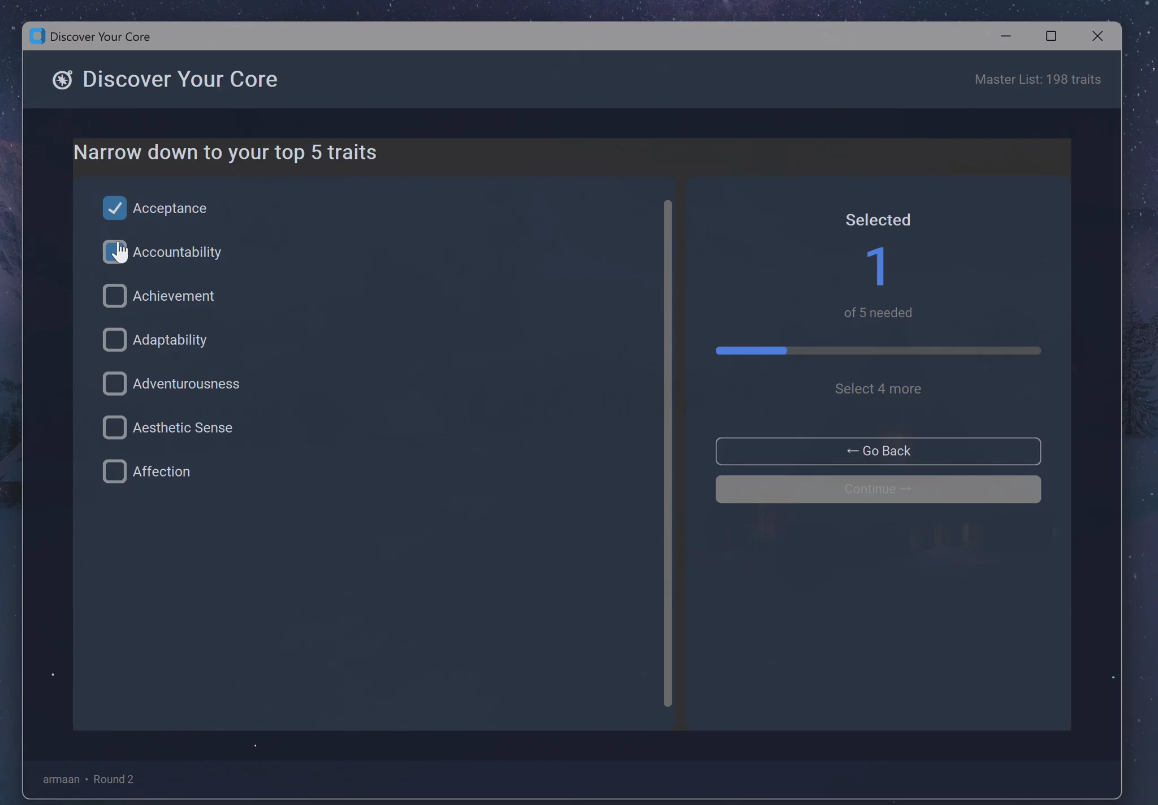The height and width of the screenshot is (805, 1158).
Task: Toggle the Accountability checkbox
Action: (x=114, y=252)
